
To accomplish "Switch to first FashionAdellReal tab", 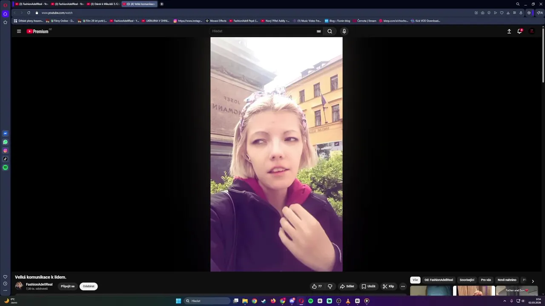I will click(31, 4).
